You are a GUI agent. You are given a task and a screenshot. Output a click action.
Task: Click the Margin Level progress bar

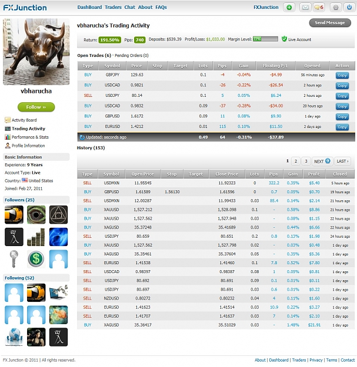265,39
